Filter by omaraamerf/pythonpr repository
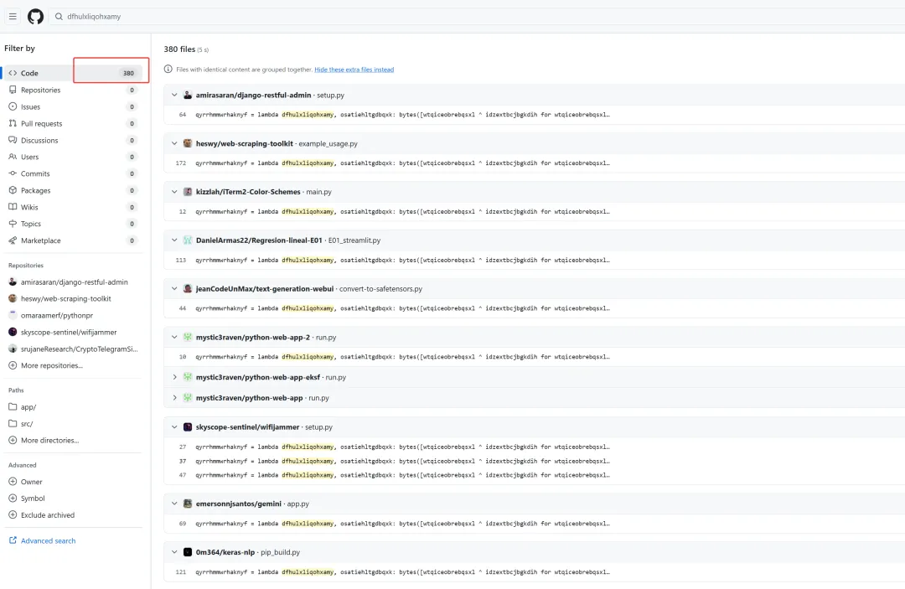The height and width of the screenshot is (589, 905). pyautogui.click(x=72, y=316)
